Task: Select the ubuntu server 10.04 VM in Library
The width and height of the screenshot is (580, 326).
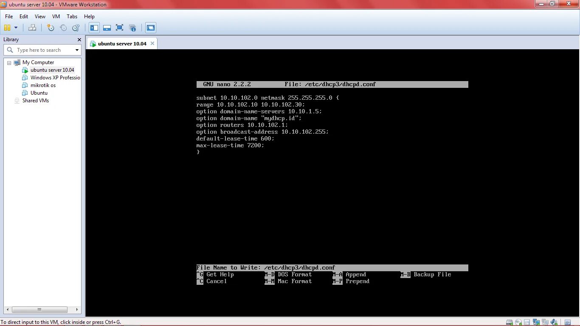Action: (x=52, y=70)
